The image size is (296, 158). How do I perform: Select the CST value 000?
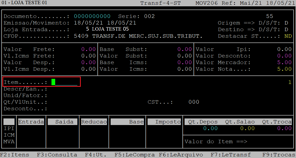[x=194, y=102]
